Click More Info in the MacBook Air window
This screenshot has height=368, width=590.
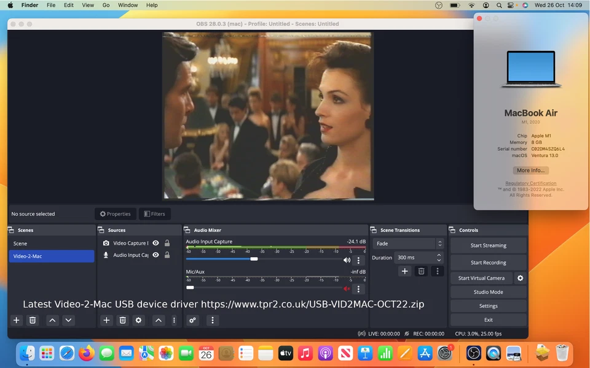530,170
